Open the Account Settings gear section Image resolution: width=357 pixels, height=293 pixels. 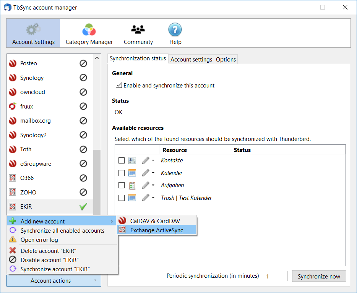33,33
